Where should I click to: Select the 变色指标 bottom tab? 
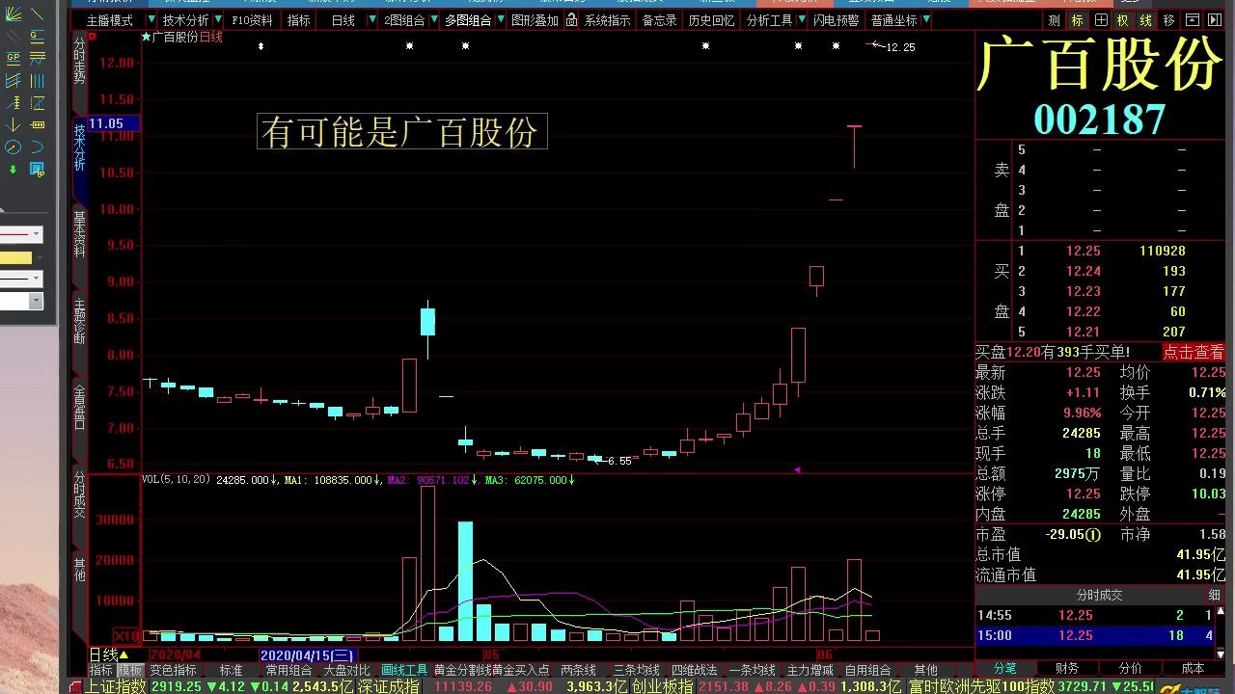[174, 670]
